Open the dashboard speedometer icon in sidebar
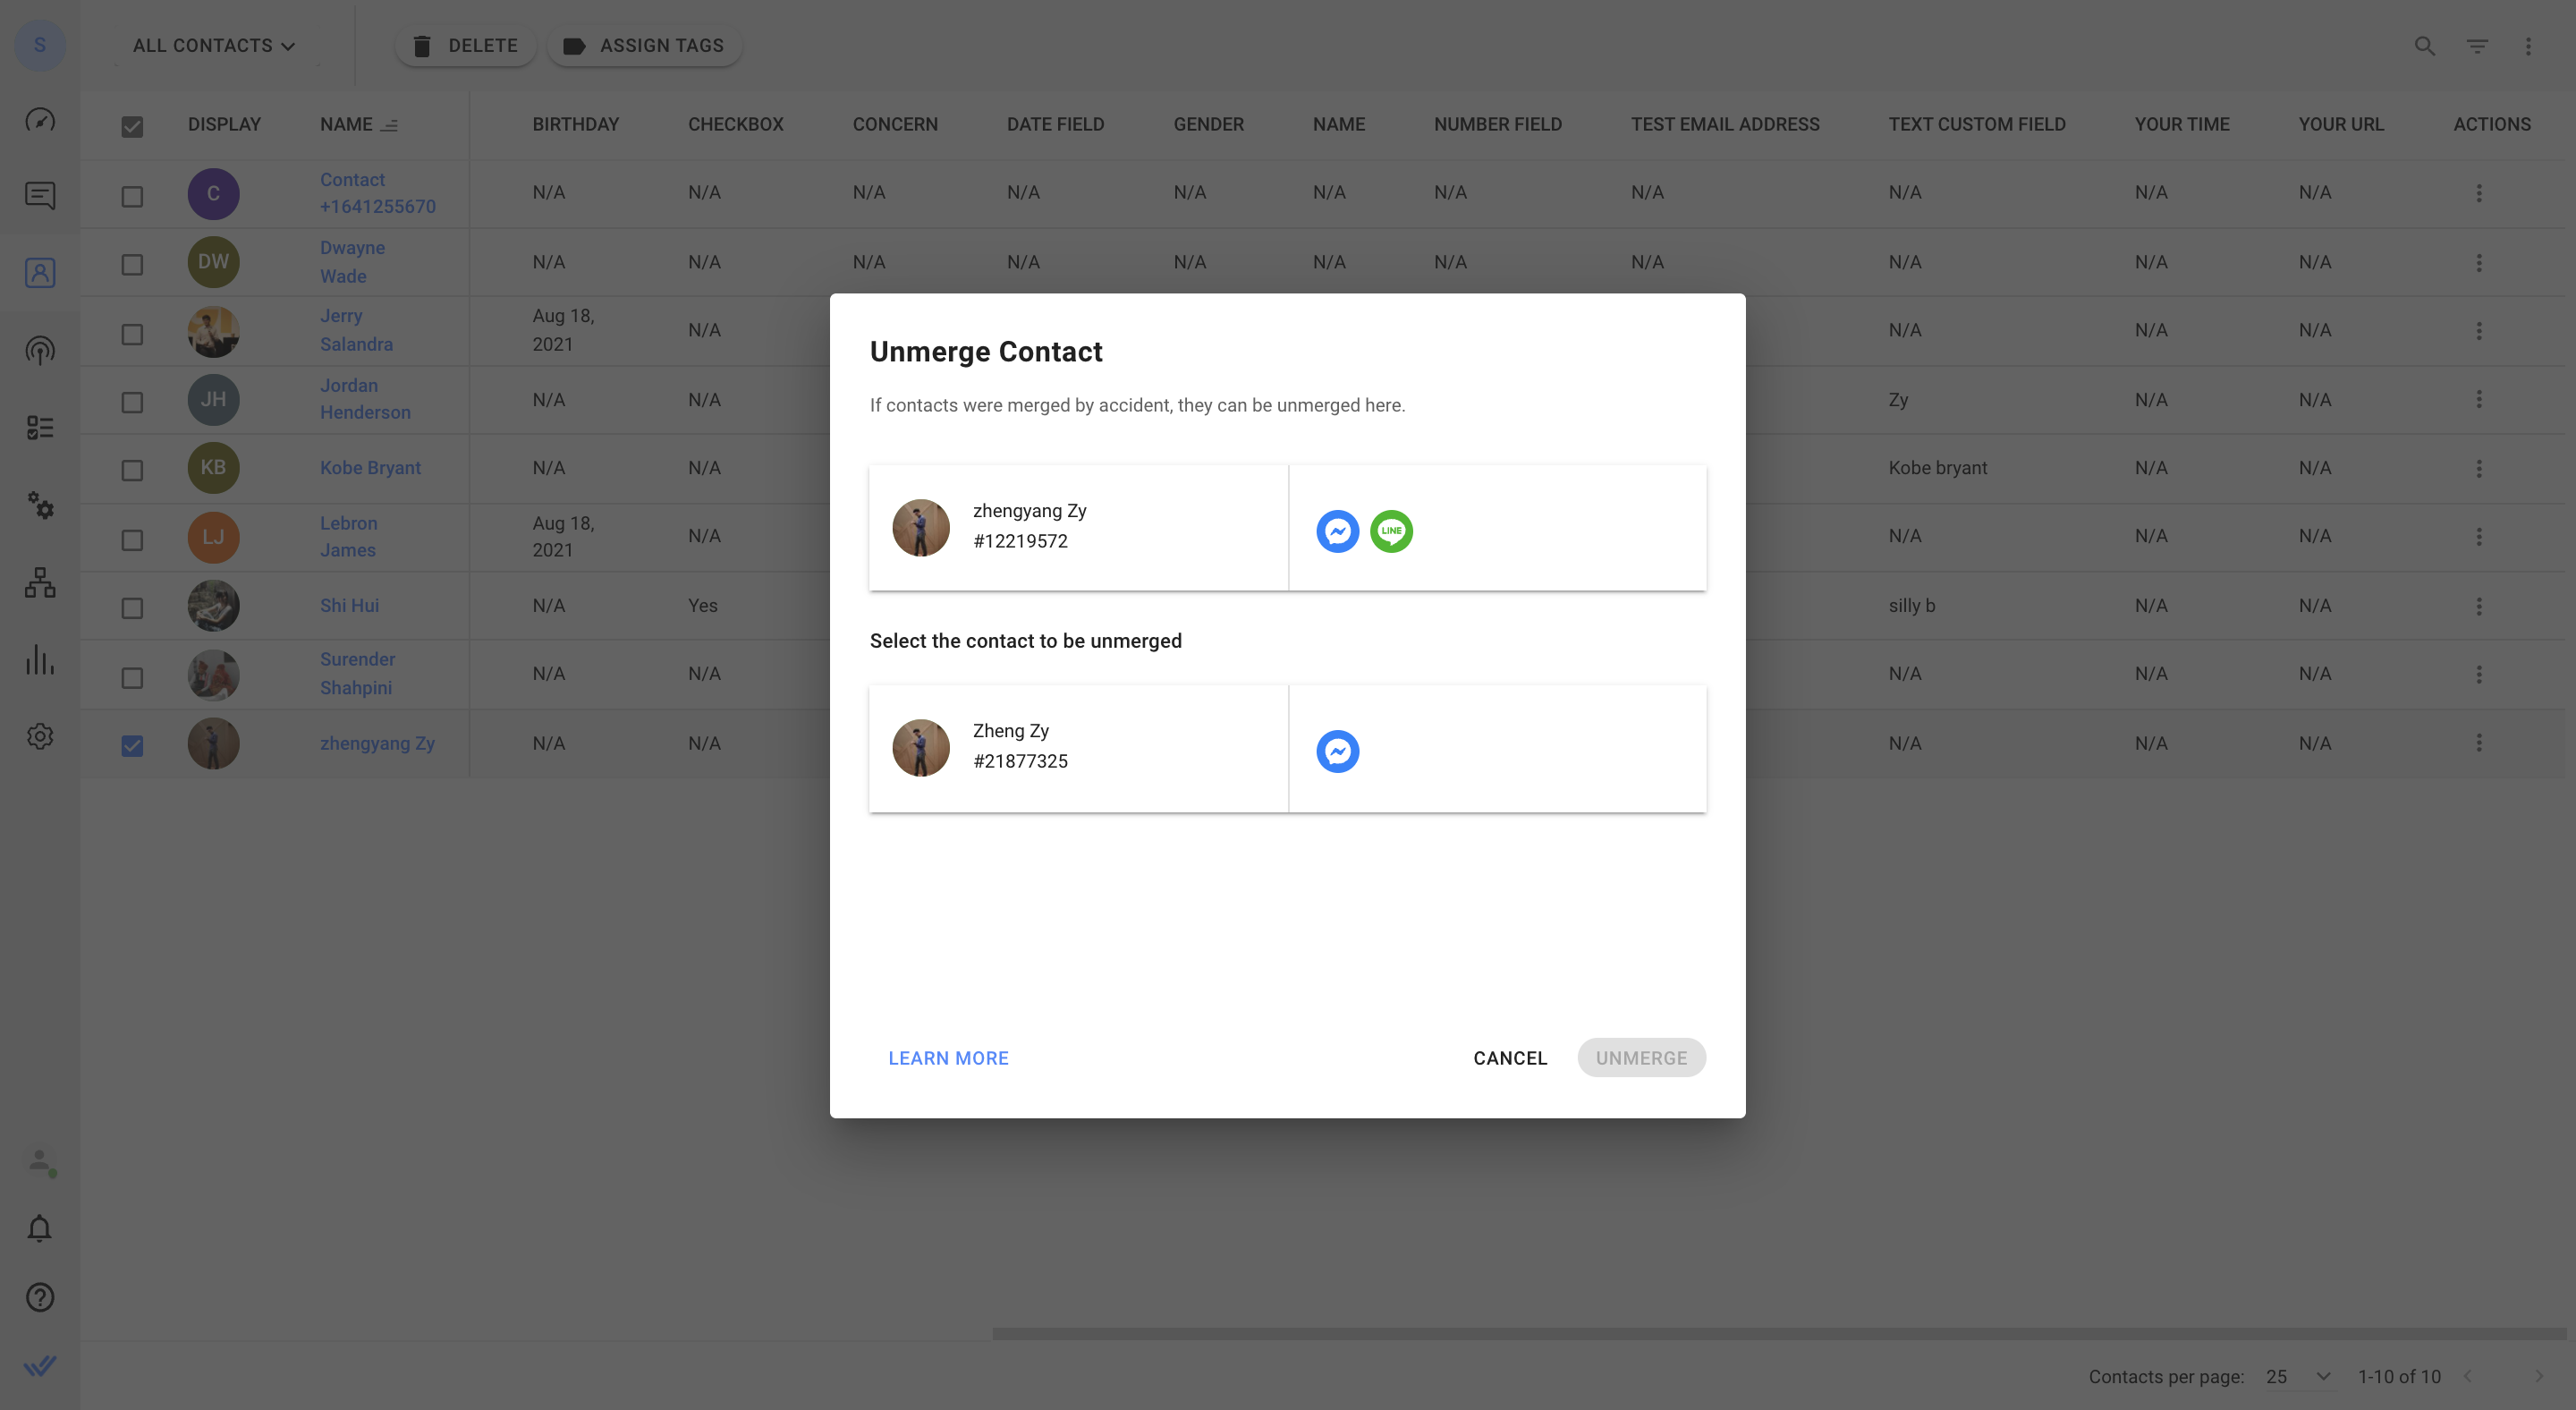Image resolution: width=2576 pixels, height=1410 pixels. [40, 120]
